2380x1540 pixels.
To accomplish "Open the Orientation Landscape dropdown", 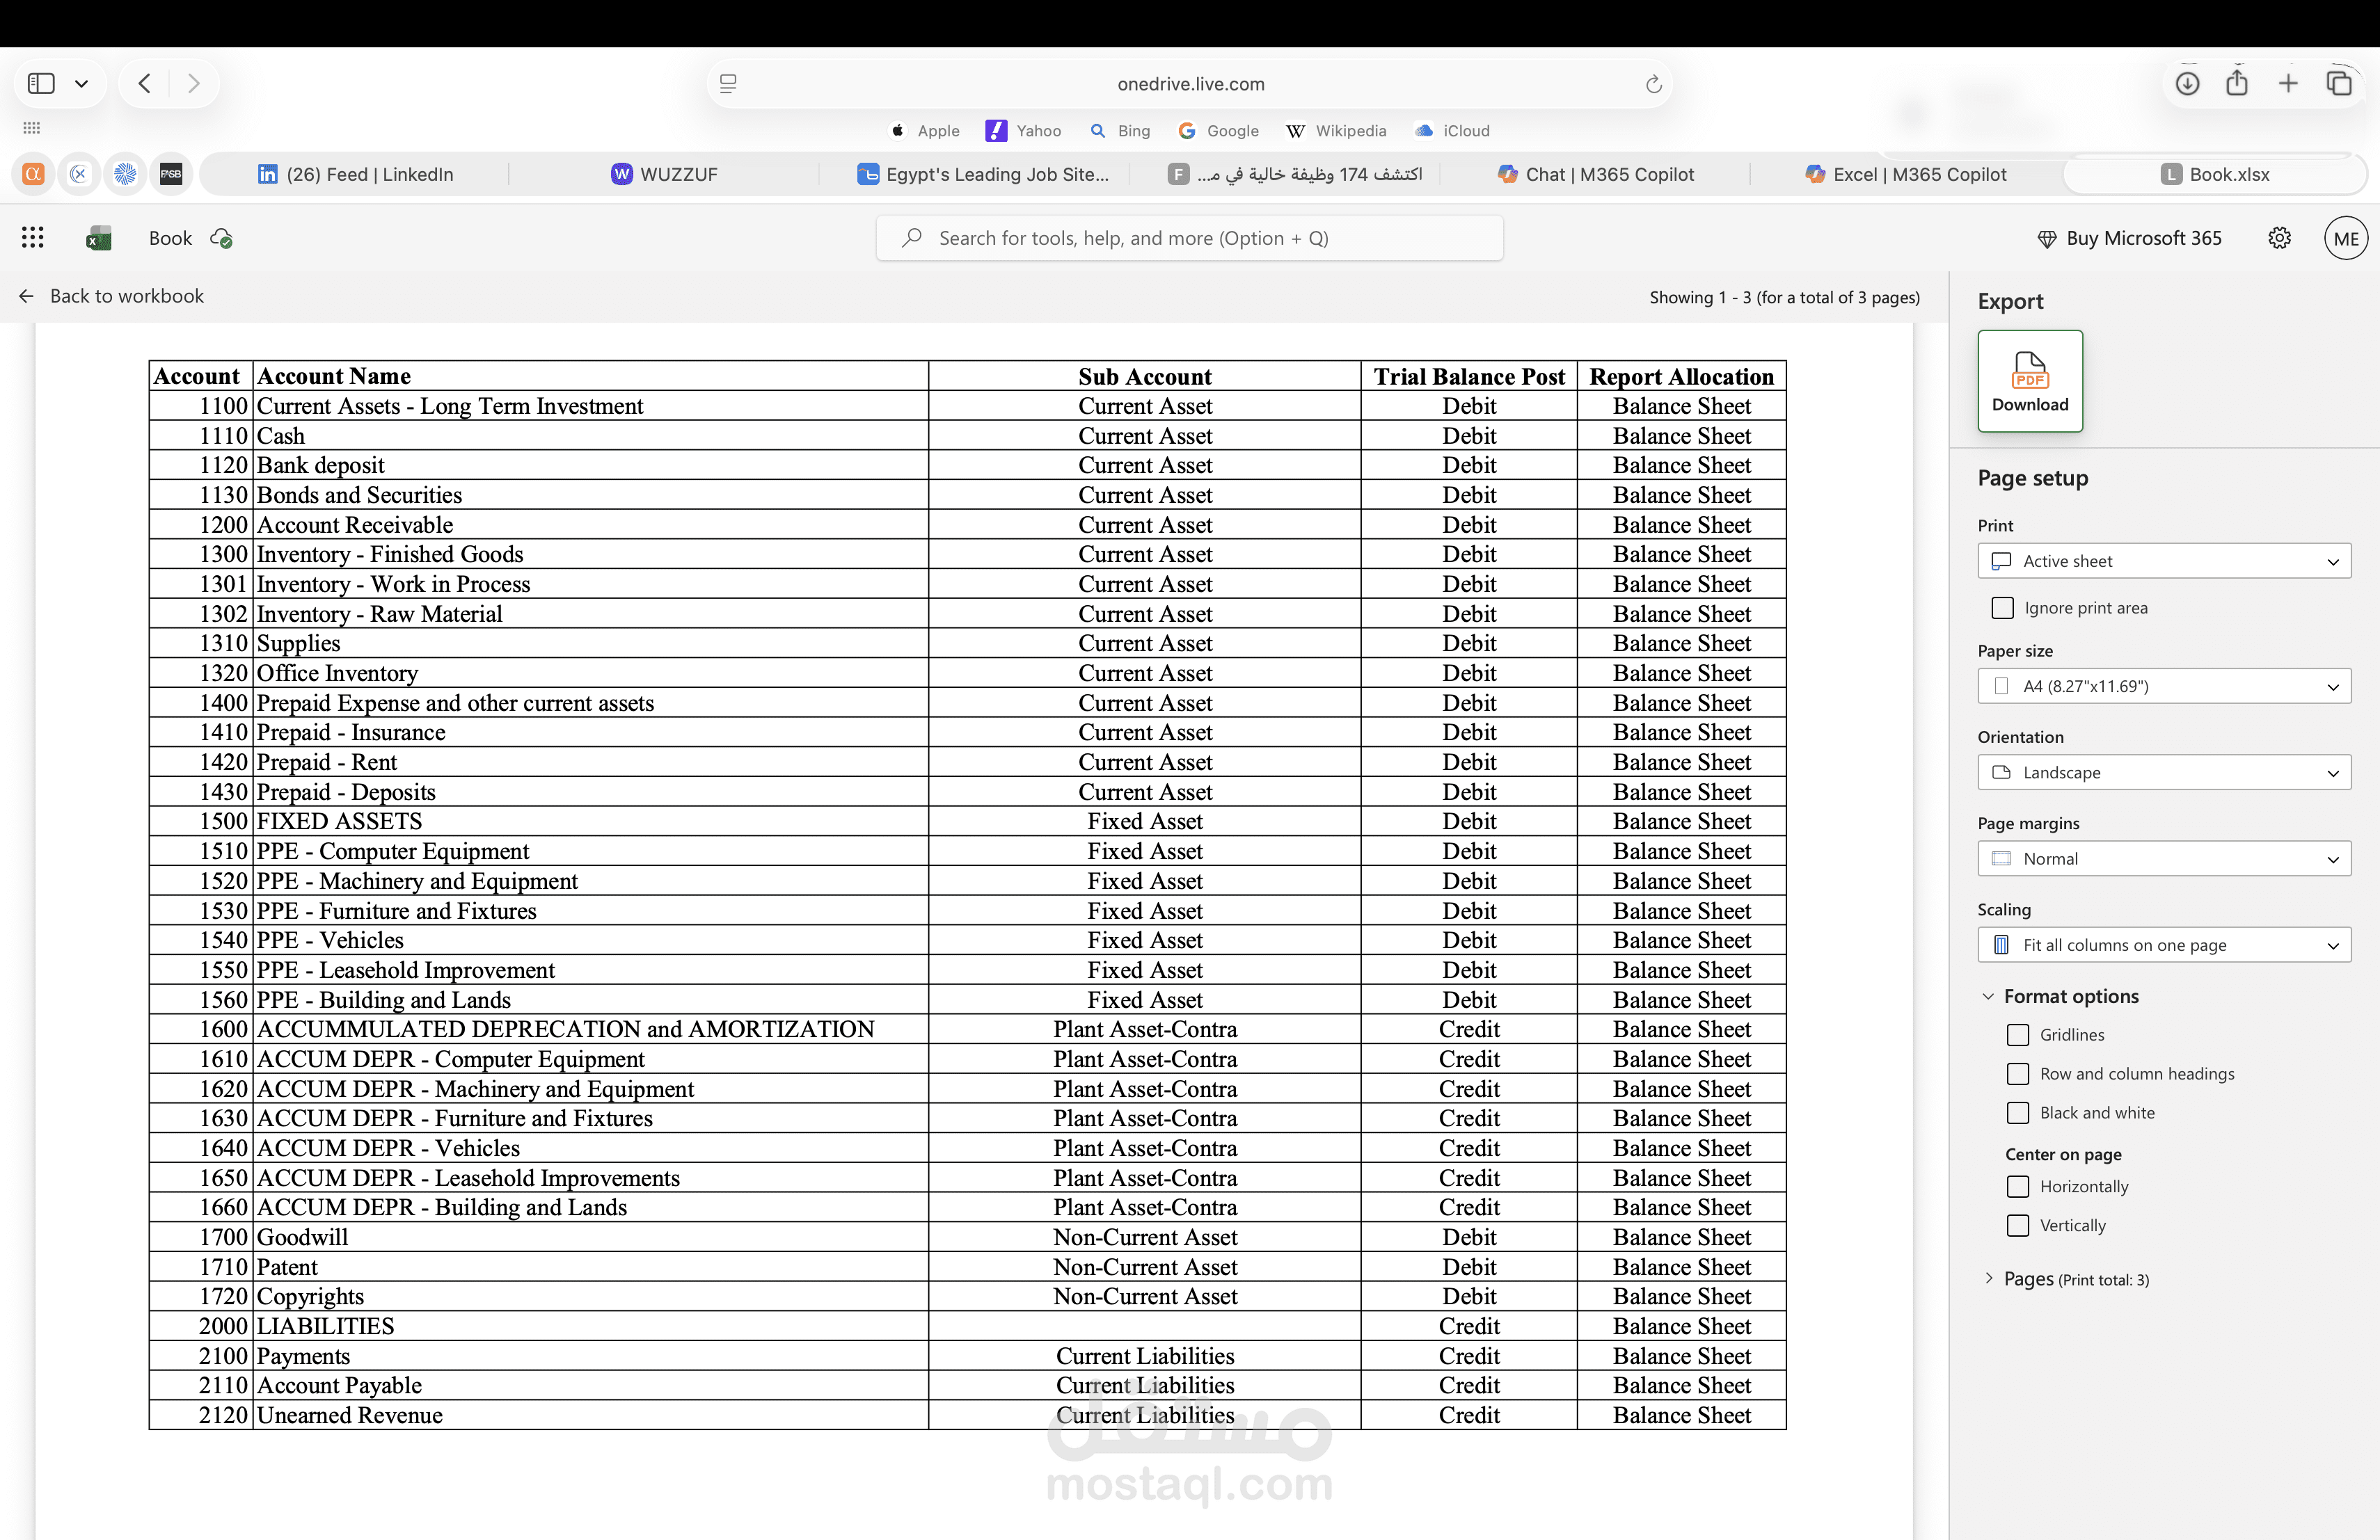I will click(2164, 773).
